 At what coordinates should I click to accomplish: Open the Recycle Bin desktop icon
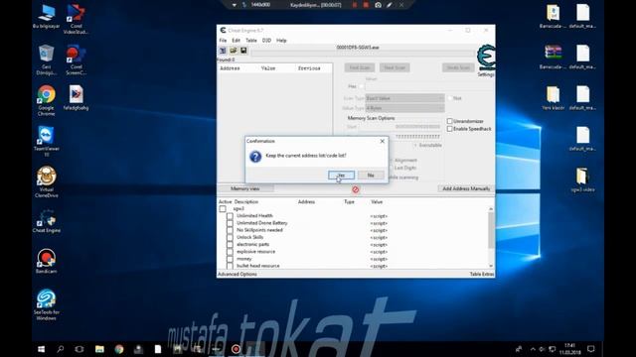(47, 59)
